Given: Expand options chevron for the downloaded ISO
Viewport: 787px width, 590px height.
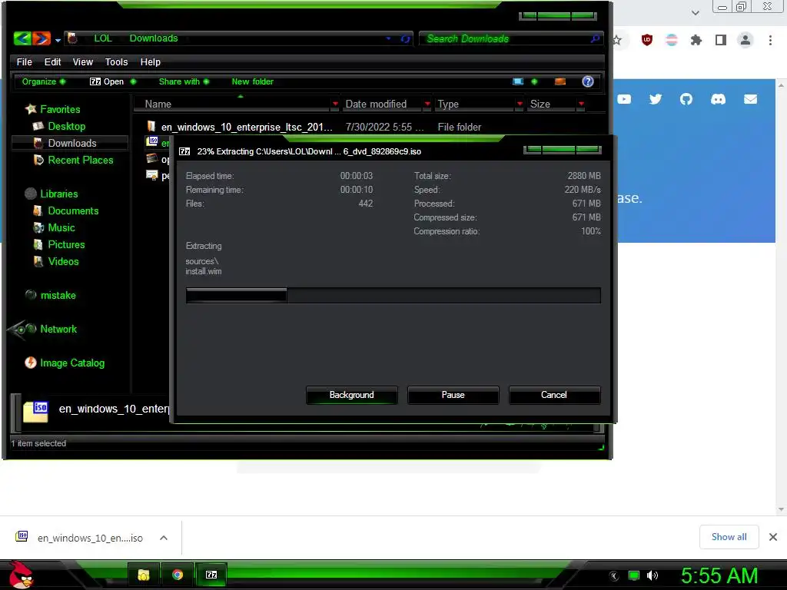Looking at the screenshot, I should pyautogui.click(x=164, y=538).
